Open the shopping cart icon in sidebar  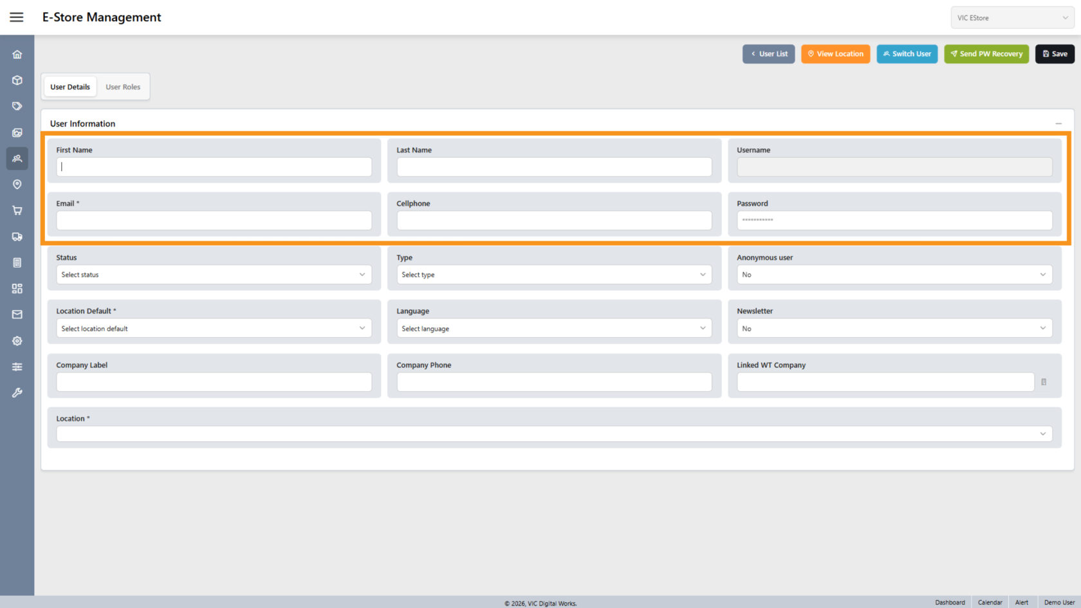click(x=17, y=210)
